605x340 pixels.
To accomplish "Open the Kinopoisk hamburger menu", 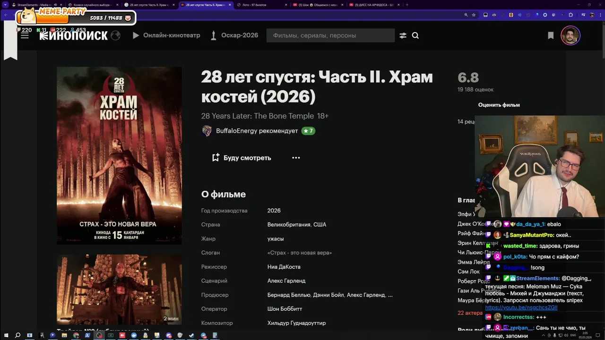I will tap(25, 35).
